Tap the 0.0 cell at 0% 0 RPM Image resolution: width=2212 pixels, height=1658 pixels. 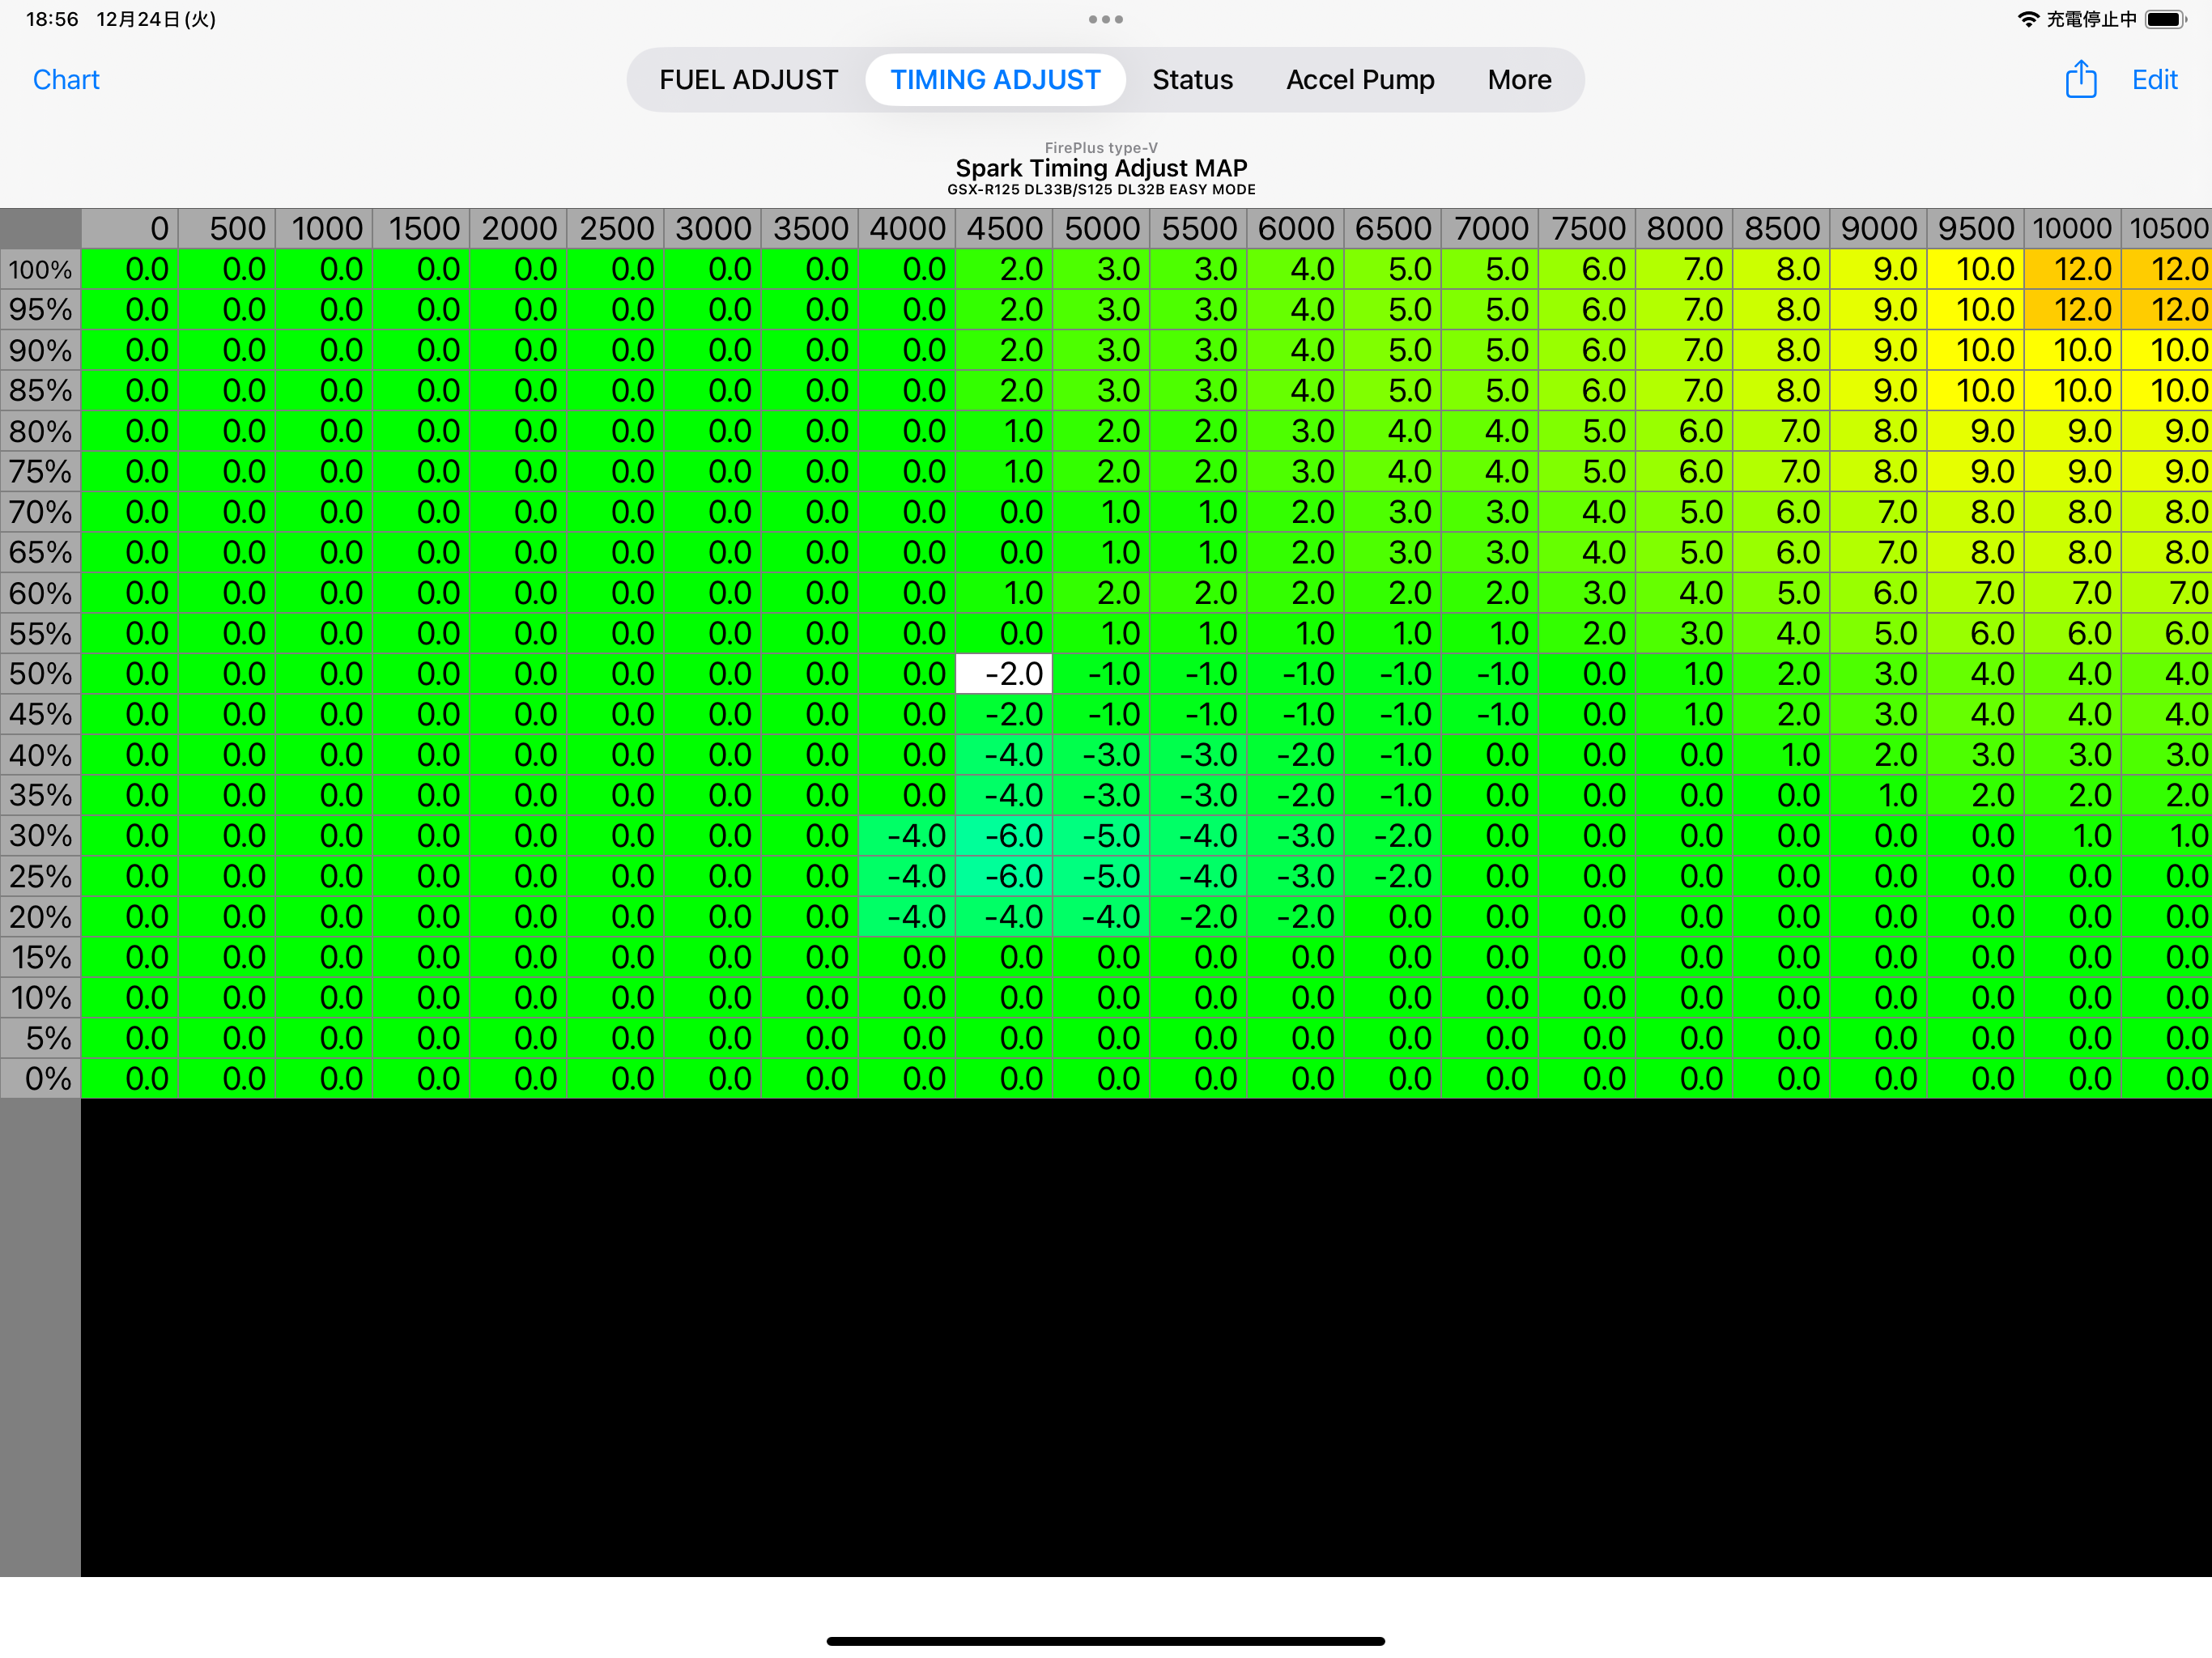129,1079
